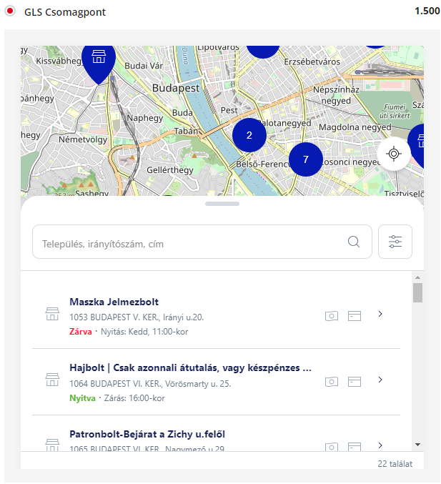This screenshot has width=441, height=484.
Task: Click the list scrollbar down arrow
Action: (417, 445)
